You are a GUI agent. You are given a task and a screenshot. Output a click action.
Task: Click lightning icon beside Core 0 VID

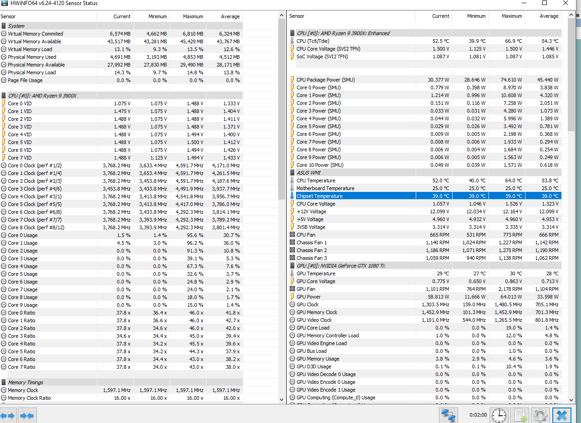(4, 103)
